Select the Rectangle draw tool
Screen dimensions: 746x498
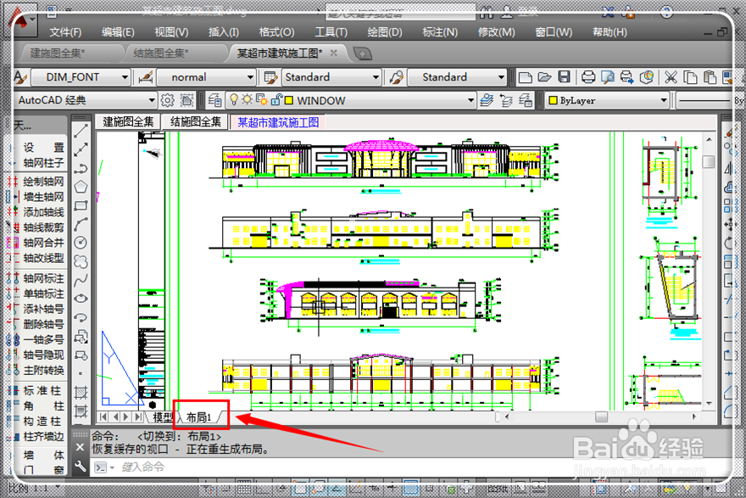click(x=81, y=205)
